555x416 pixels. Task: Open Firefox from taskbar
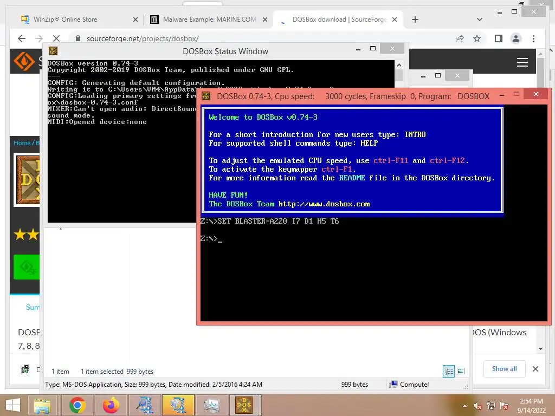pyautogui.click(x=111, y=405)
